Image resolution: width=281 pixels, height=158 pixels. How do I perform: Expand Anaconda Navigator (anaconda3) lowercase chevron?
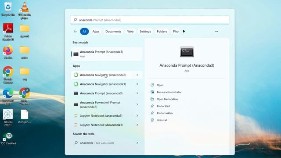click(x=137, y=84)
